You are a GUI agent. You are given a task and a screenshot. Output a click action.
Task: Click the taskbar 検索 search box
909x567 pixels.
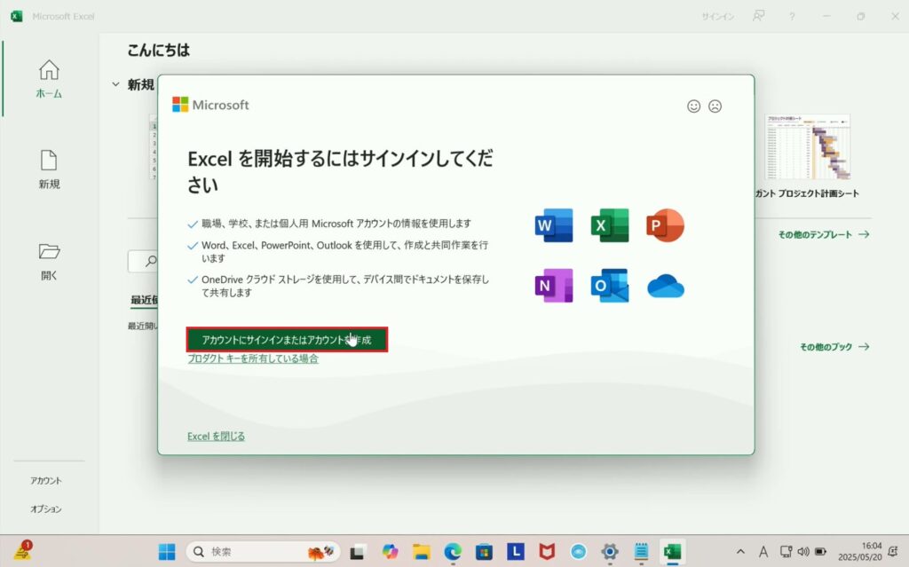[263, 551]
